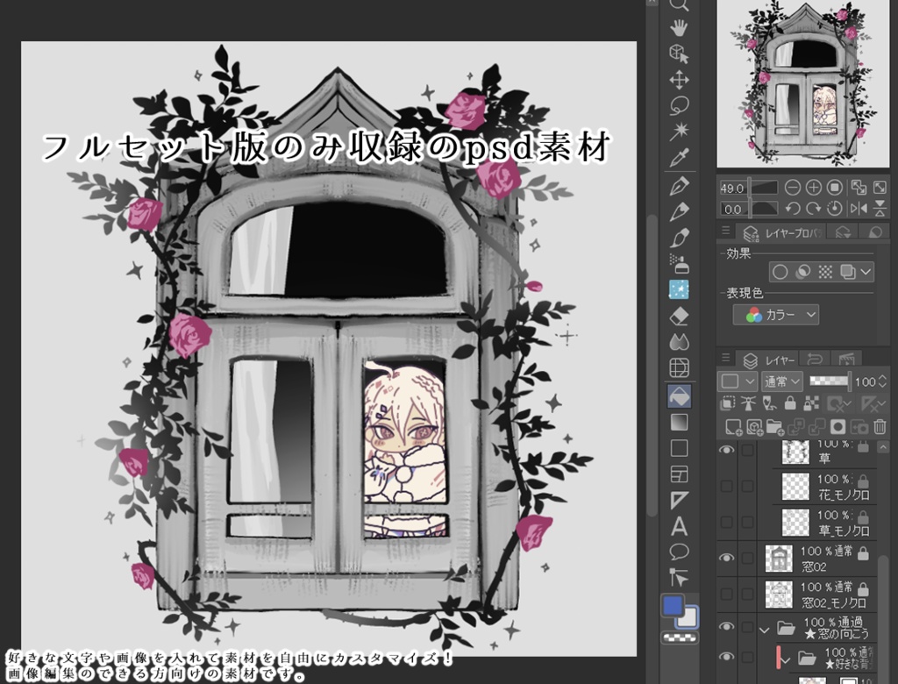Select the Liquify mesh tool
898x684 pixels.
pos(680,367)
